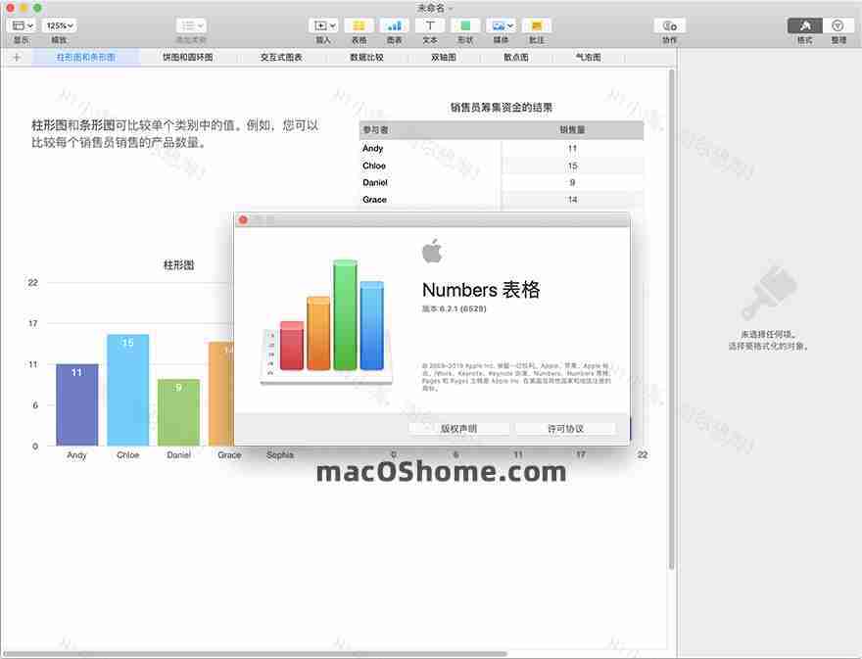Toggle the 添加类别 category control
Screen dimensions: 862x659
tap(189, 25)
